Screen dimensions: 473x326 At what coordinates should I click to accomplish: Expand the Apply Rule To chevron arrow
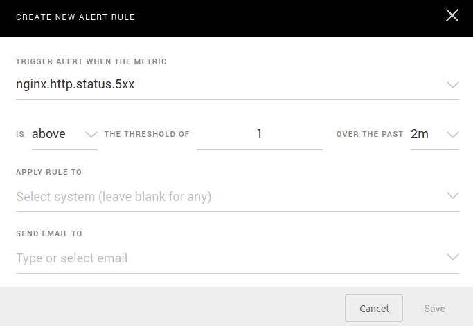pos(453,196)
